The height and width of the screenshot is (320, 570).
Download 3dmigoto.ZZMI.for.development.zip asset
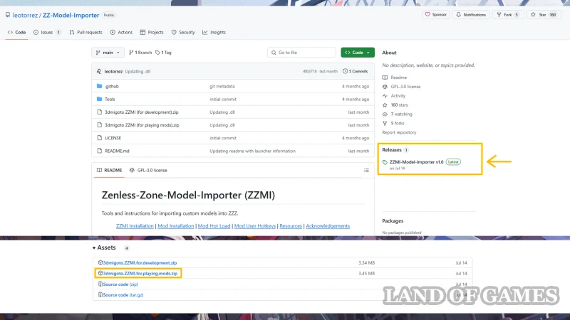pos(140,262)
